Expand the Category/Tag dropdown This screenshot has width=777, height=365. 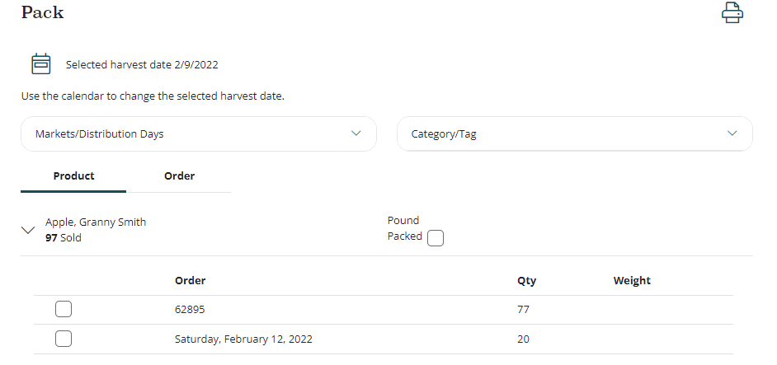point(574,133)
